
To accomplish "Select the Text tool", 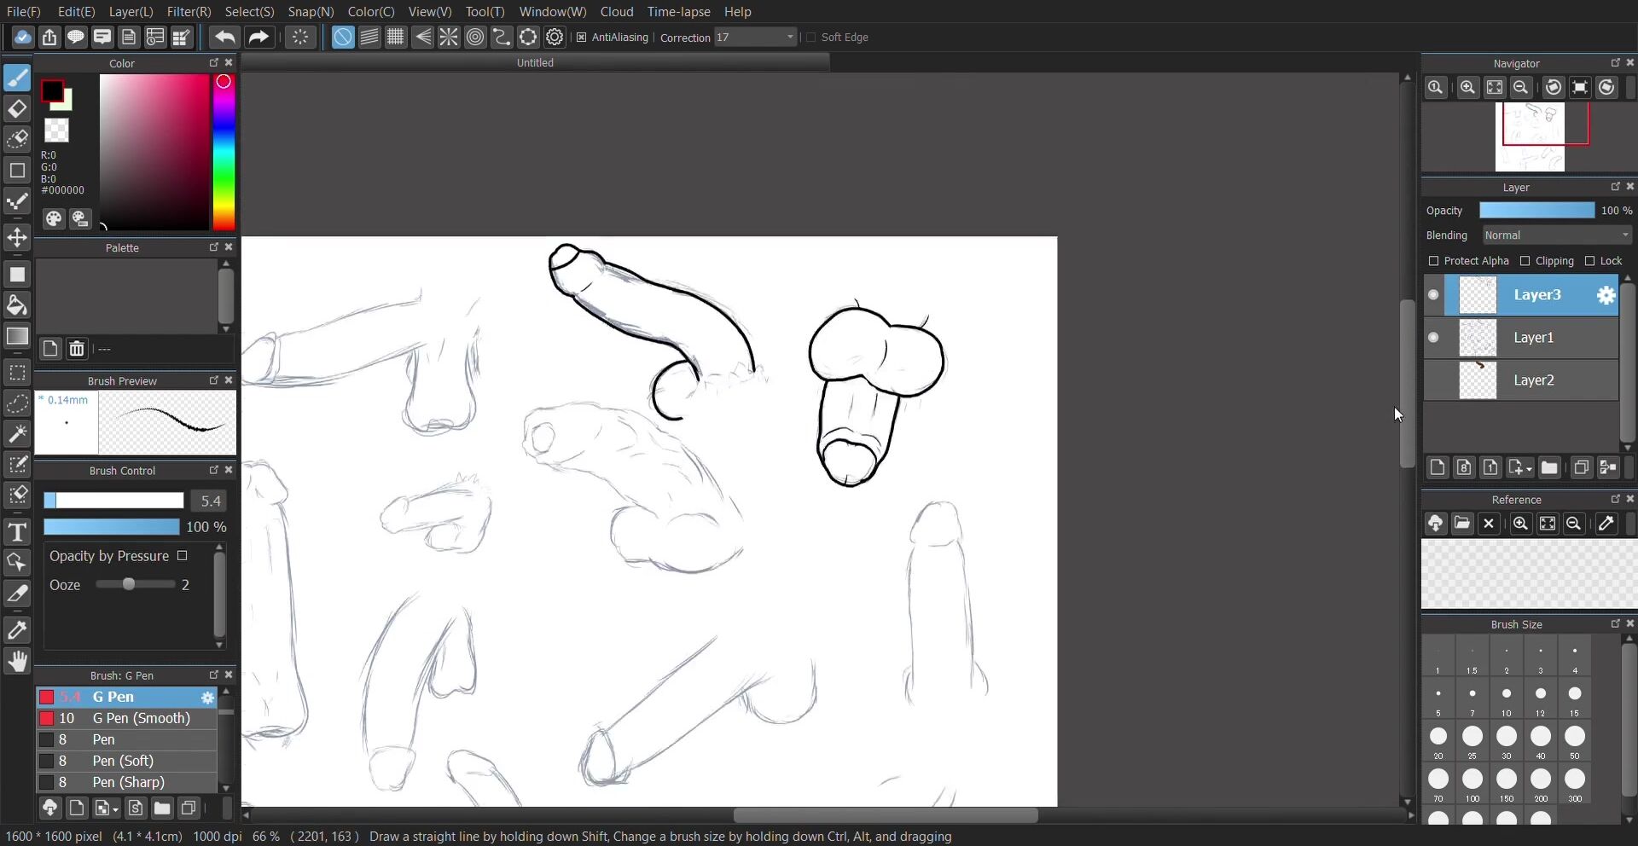I will click(x=17, y=532).
